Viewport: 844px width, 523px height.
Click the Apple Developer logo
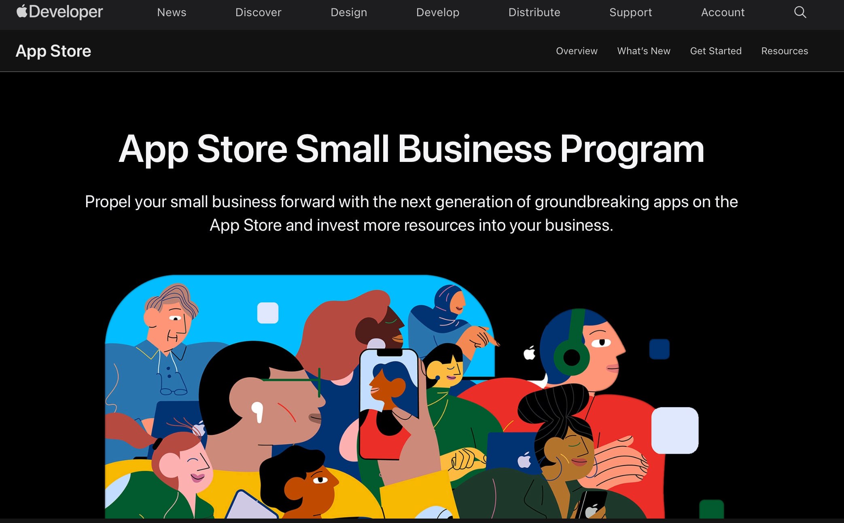coord(59,12)
